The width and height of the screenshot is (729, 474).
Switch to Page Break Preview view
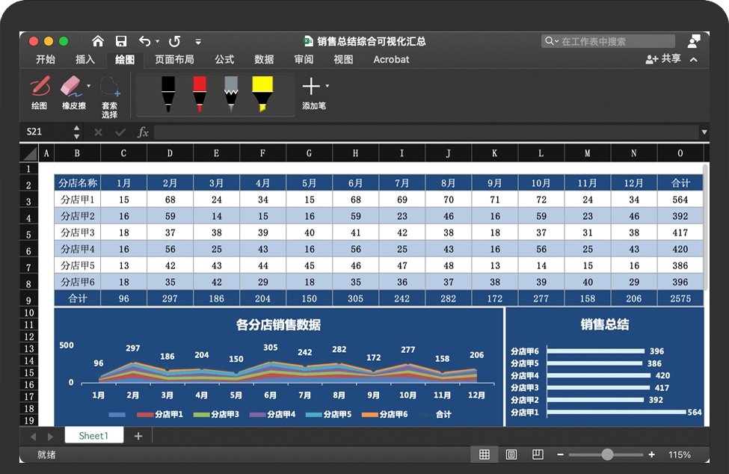[x=538, y=455]
